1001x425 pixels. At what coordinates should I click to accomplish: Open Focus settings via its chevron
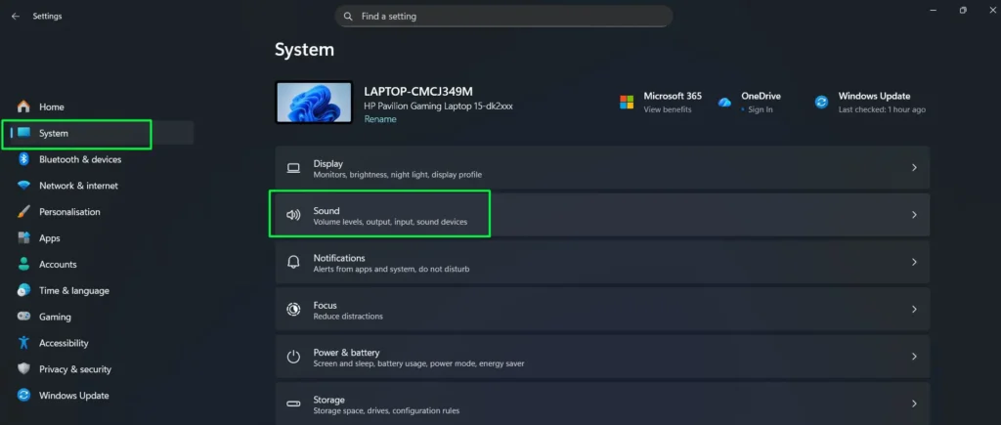(914, 310)
